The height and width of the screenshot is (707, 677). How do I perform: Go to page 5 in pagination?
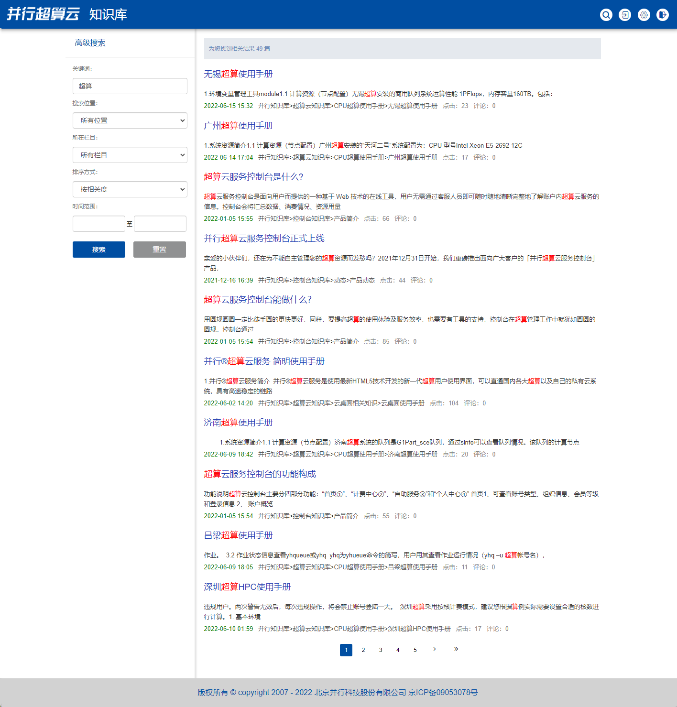pos(415,650)
